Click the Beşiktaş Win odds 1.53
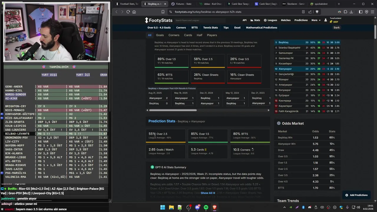The width and height of the screenshot is (377, 212). pyautogui.click(x=315, y=138)
